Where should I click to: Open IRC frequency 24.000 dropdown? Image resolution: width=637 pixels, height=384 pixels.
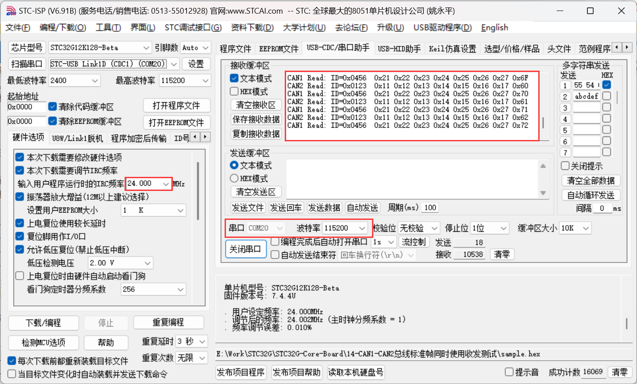pyautogui.click(x=149, y=184)
